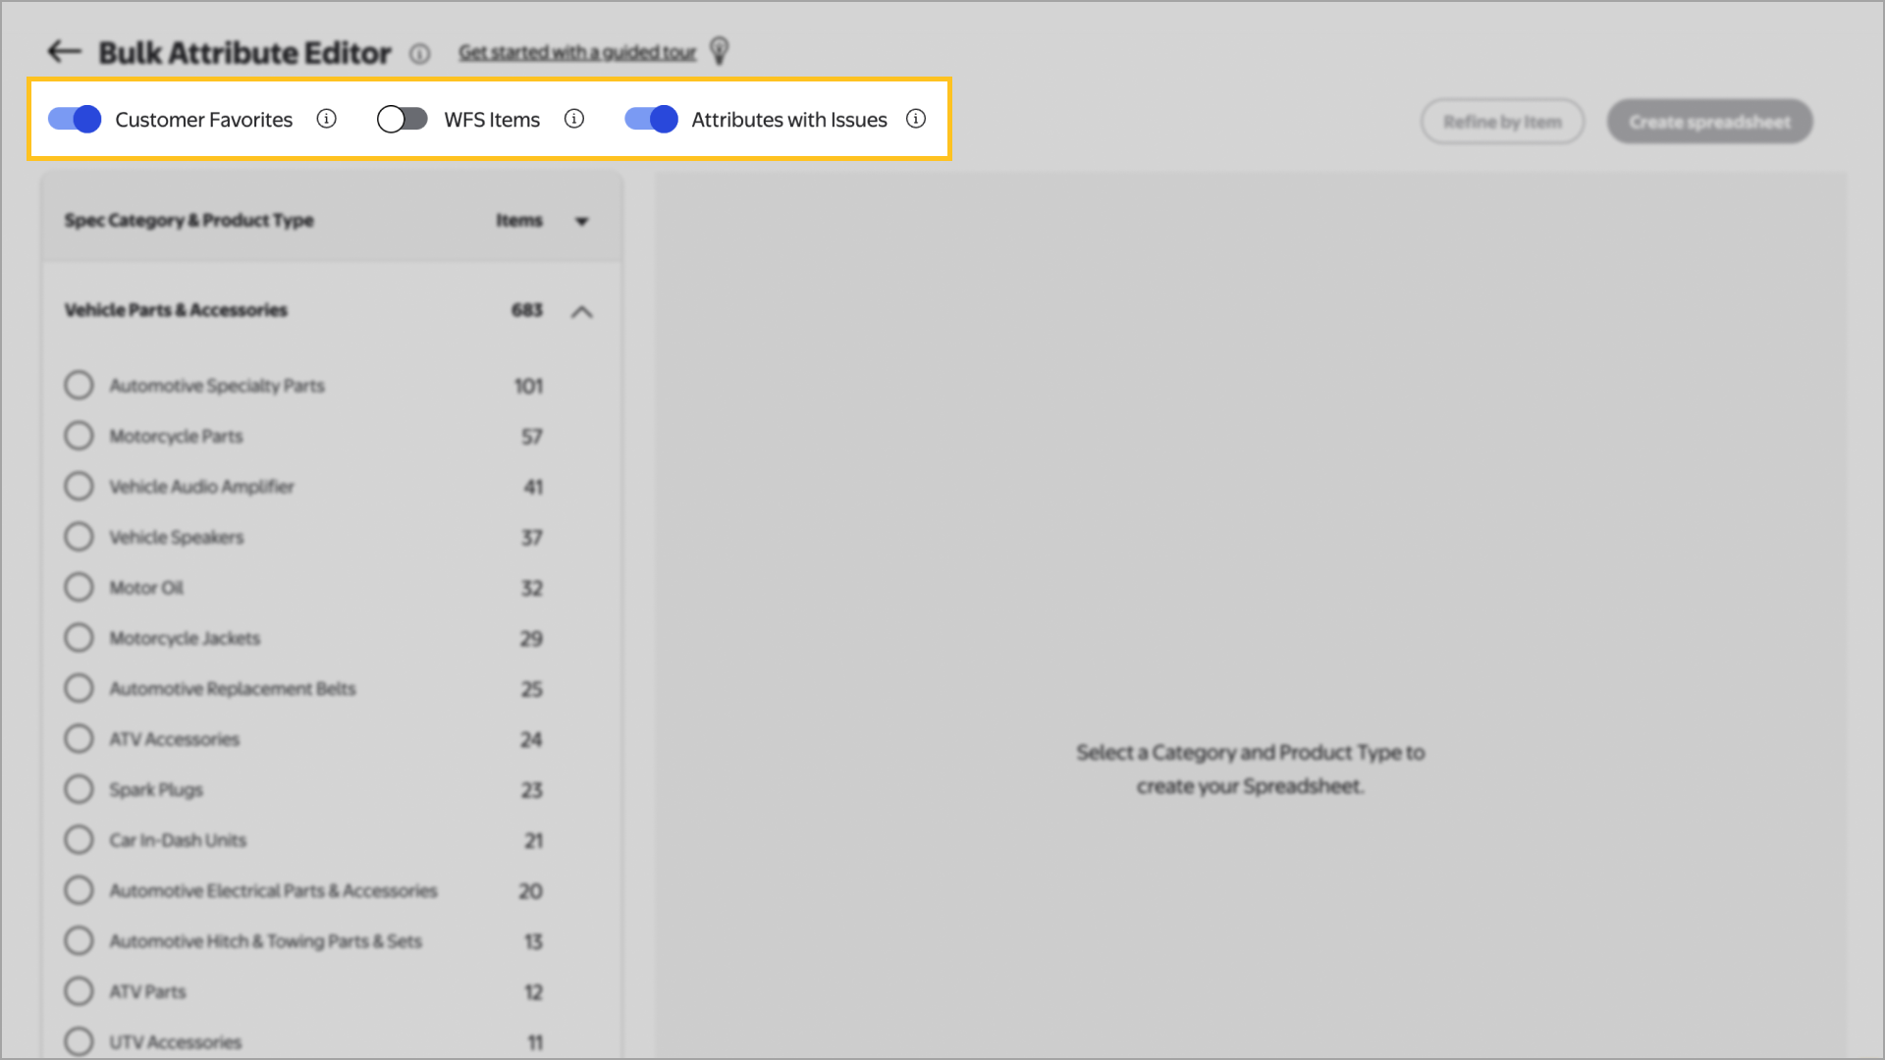The image size is (1885, 1060).
Task: Click the info icon beside Bulk Attribute Editor
Action: pos(419,54)
